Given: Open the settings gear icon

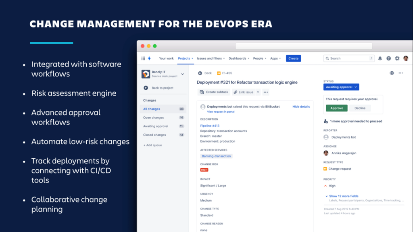Looking at the screenshot, I should pos(397,58).
